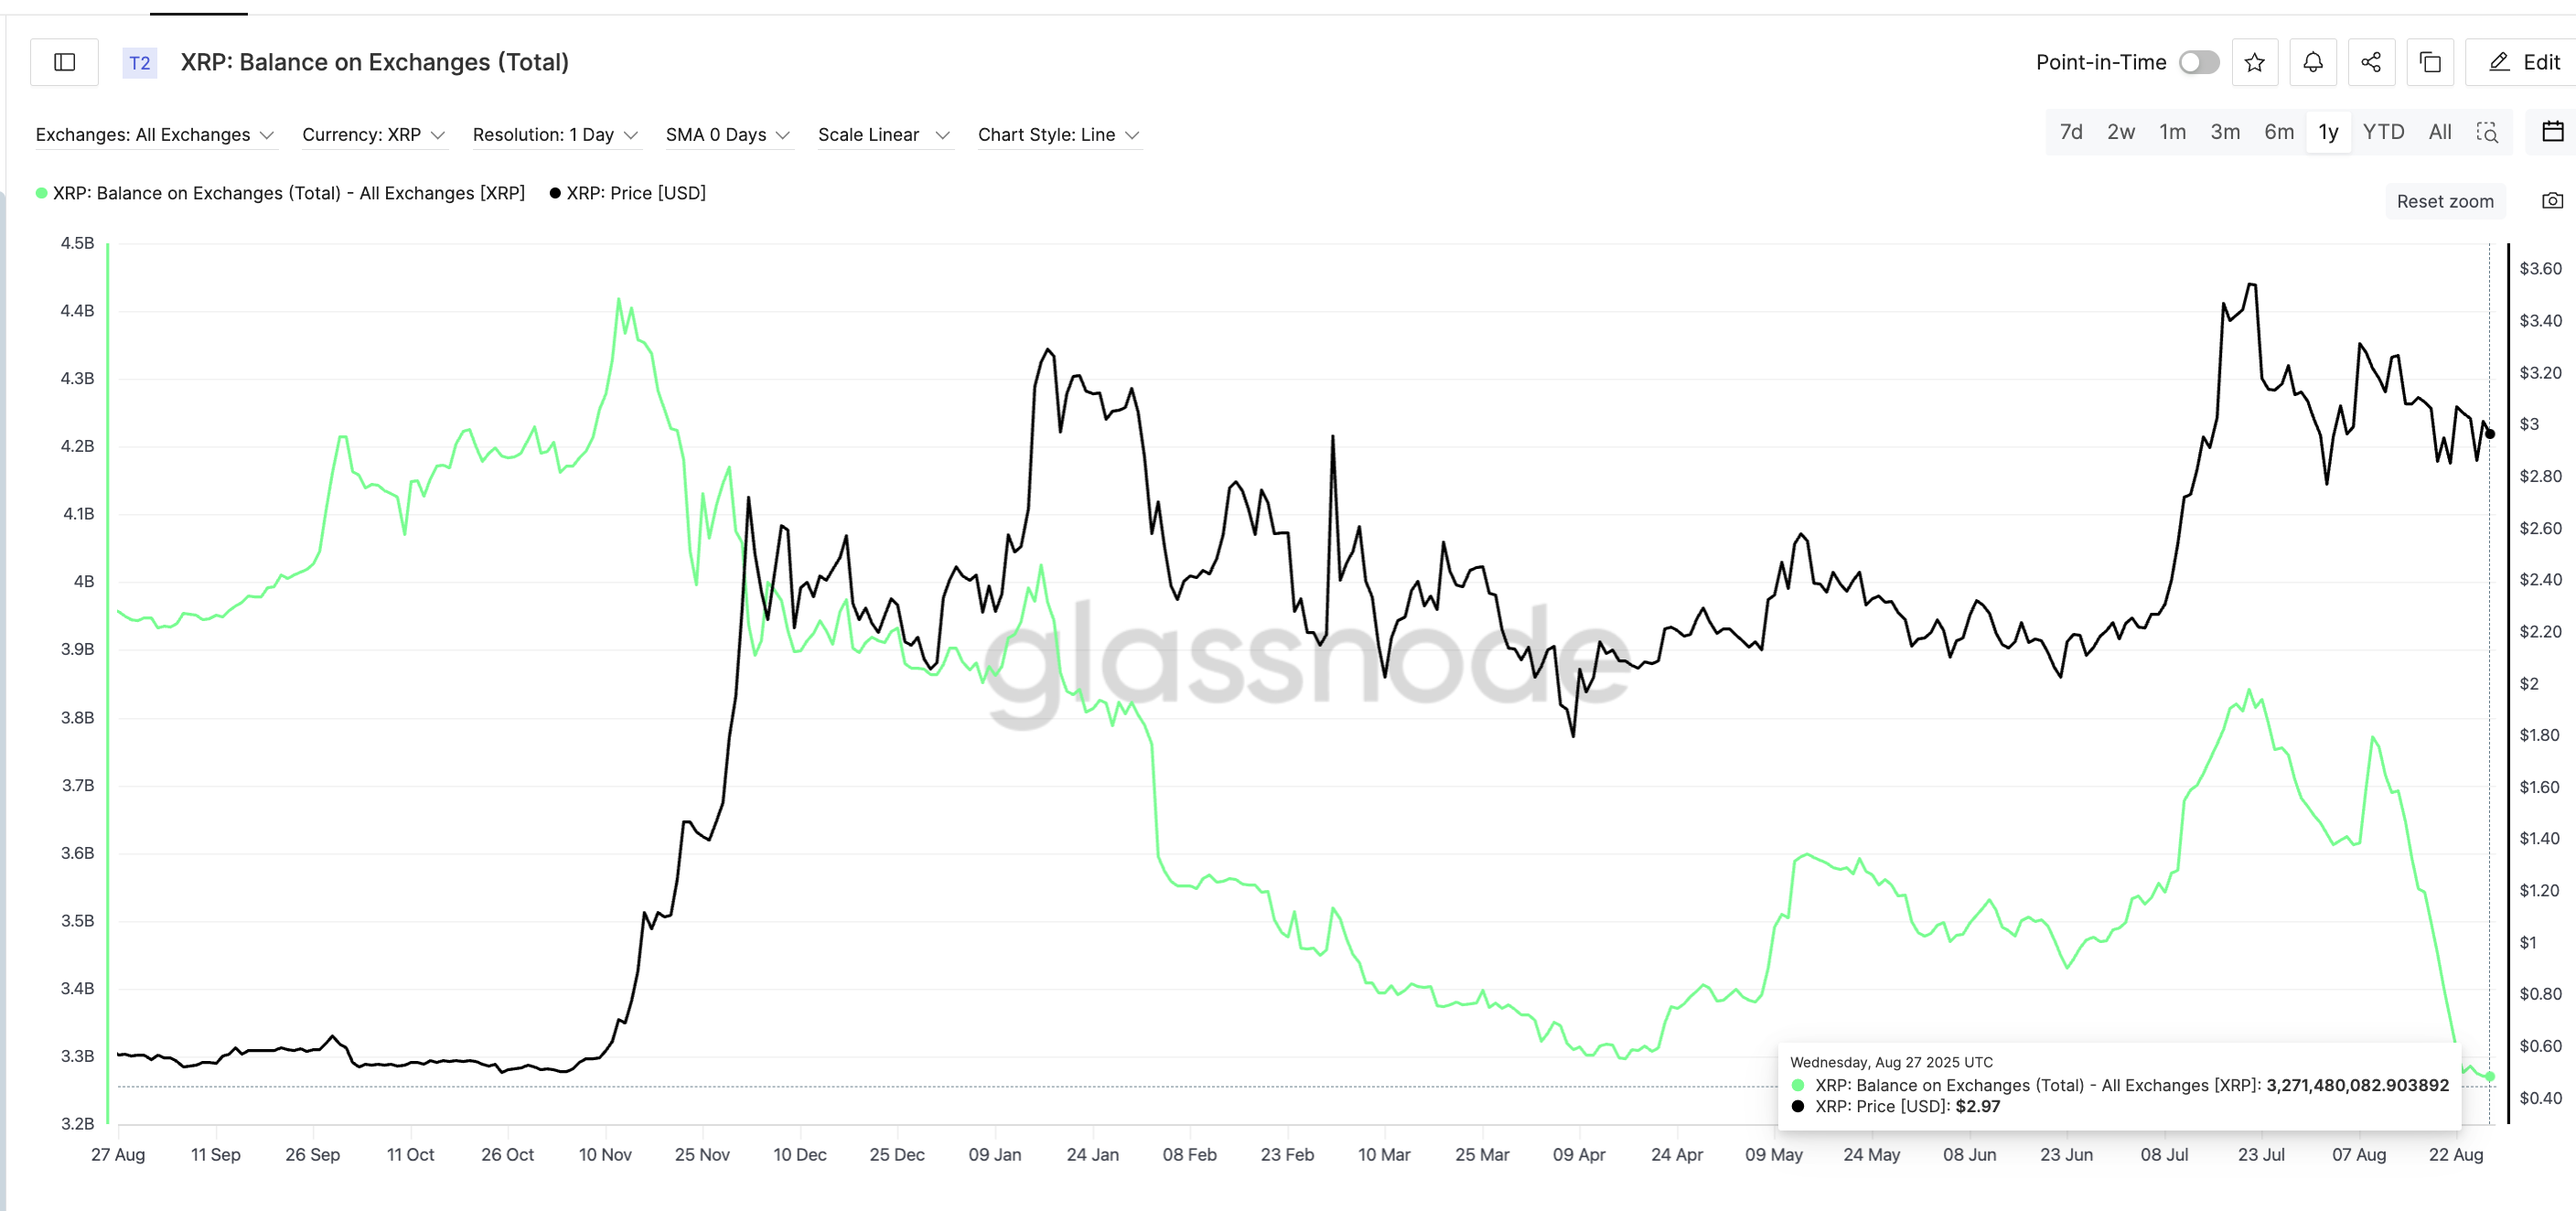This screenshot has width=2576, height=1211.
Task: Open alert settings via the bell icon
Action: [x=2313, y=61]
